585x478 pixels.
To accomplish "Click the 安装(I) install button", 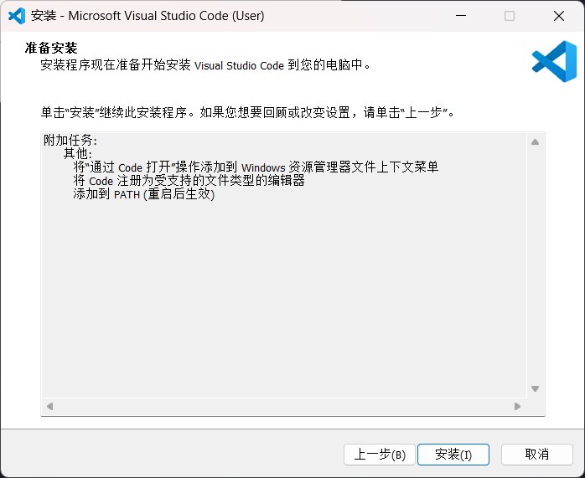I will (x=453, y=455).
